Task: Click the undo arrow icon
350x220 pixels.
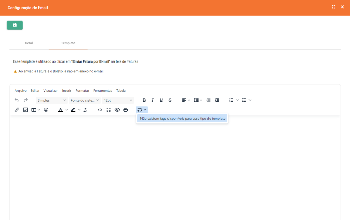Action: (17, 100)
